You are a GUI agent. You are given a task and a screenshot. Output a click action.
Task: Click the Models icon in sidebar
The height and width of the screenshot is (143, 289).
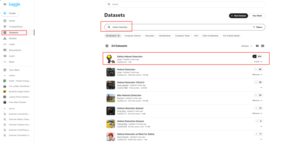(x=5, y=39)
